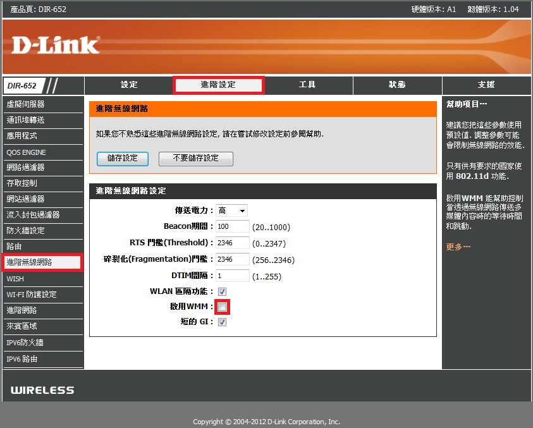
Task: Go to 存取控制 in the sidebar
Action: 43,183
